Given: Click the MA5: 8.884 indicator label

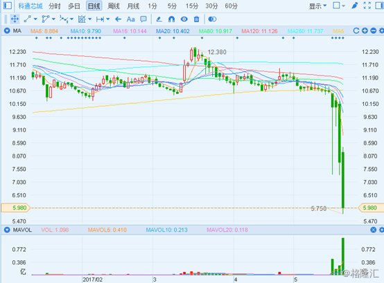Looking at the screenshot, I should pyautogui.click(x=44, y=31).
